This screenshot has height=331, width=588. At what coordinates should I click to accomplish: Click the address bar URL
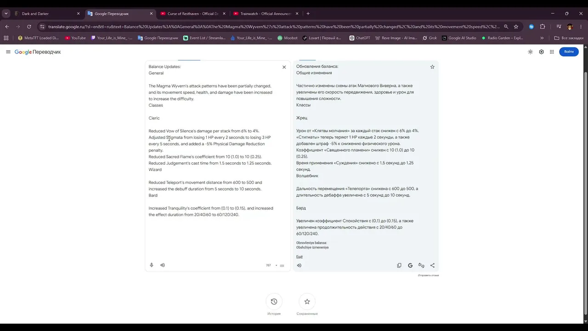tap(273, 27)
